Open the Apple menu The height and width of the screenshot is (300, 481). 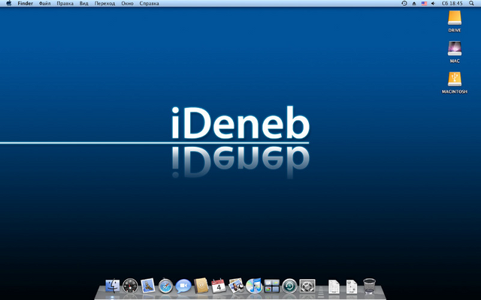click(8, 3)
